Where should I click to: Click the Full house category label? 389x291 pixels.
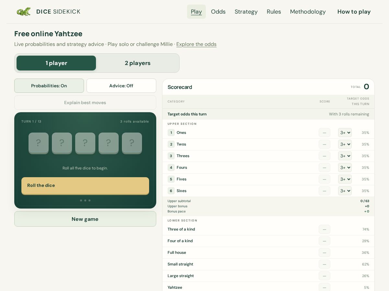tap(177, 253)
